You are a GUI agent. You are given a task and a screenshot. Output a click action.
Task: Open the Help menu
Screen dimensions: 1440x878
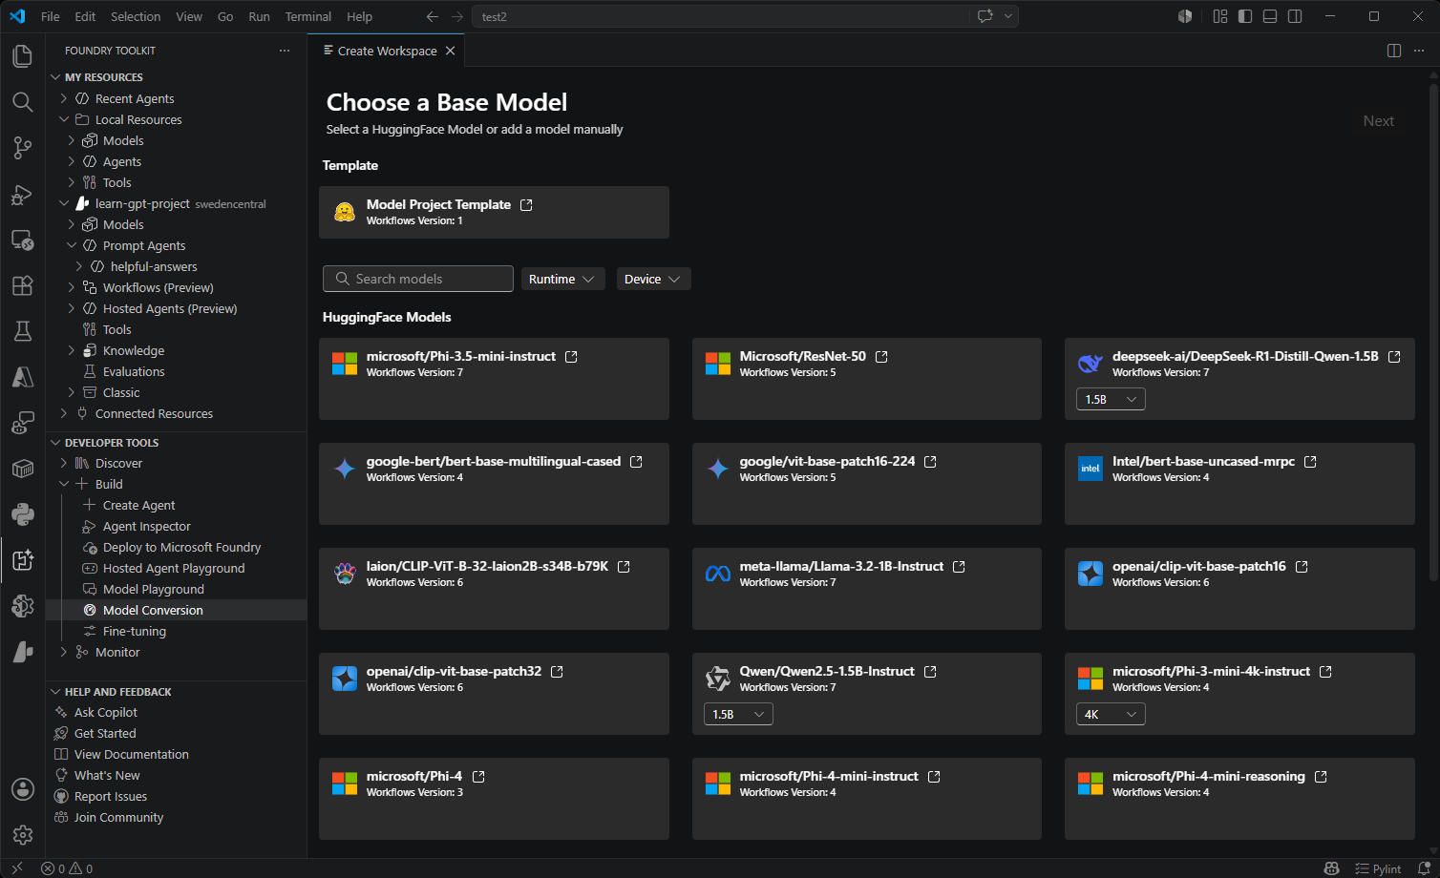coord(359,16)
